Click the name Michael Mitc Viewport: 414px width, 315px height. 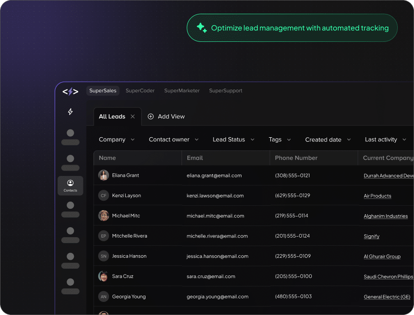click(x=126, y=216)
